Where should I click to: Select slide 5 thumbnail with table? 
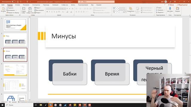coord(15,85)
